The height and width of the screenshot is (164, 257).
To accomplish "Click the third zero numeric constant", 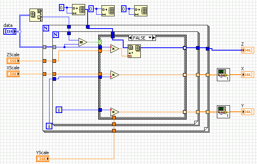I will pos(124,9).
